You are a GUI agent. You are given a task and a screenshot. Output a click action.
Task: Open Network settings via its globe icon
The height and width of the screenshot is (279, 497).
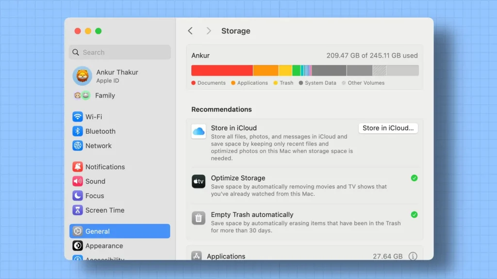78,146
